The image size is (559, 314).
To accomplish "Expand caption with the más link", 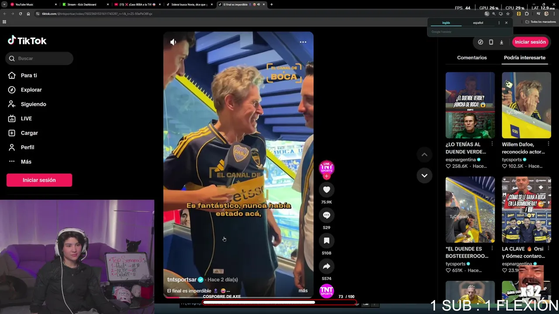I will click(303, 290).
